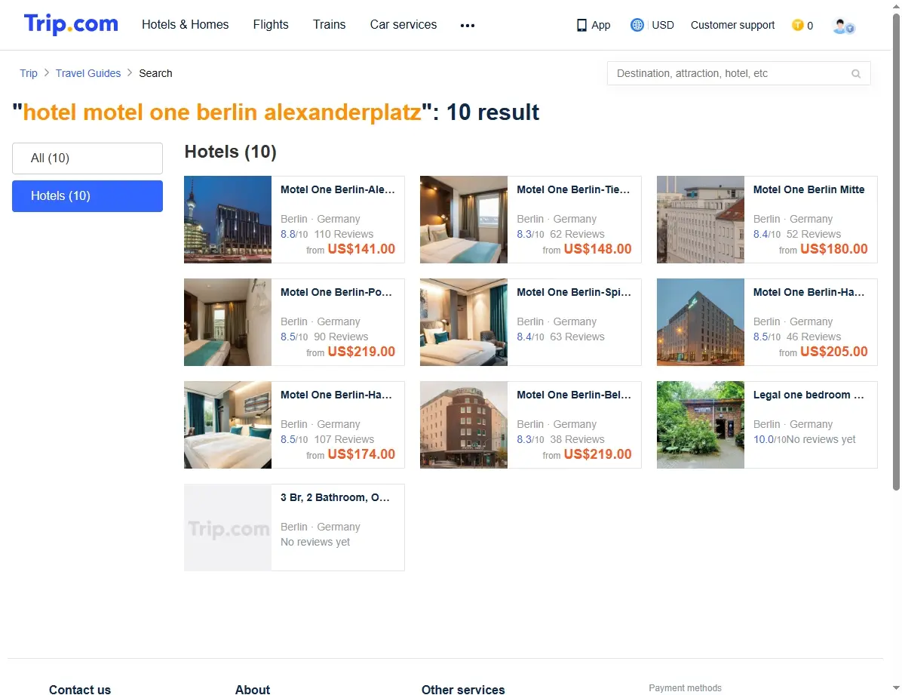Click the scrollbar down arrow
This screenshot has width=902, height=695.
(896, 688)
